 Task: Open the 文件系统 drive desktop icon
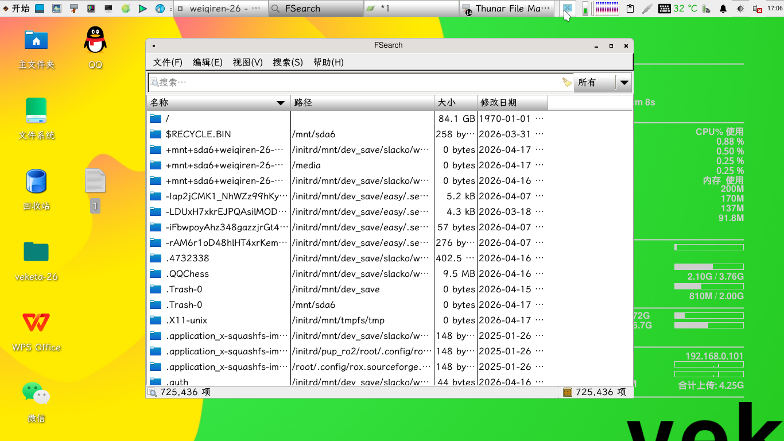tap(36, 119)
